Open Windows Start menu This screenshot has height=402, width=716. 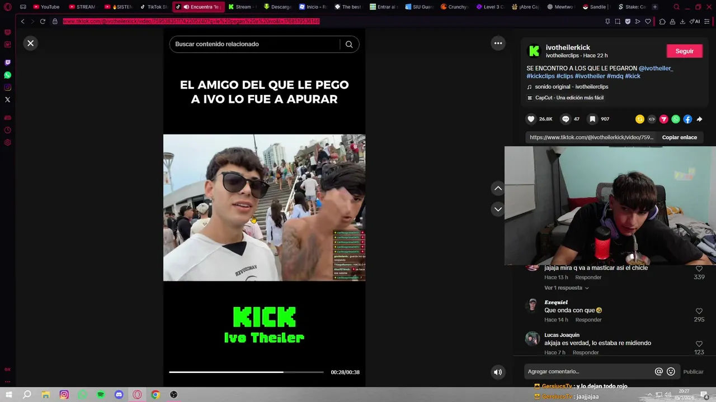[x=8, y=395]
